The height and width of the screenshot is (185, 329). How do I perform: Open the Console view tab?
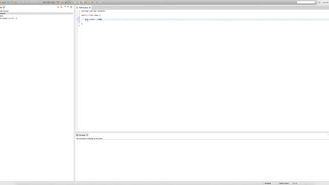82,135
